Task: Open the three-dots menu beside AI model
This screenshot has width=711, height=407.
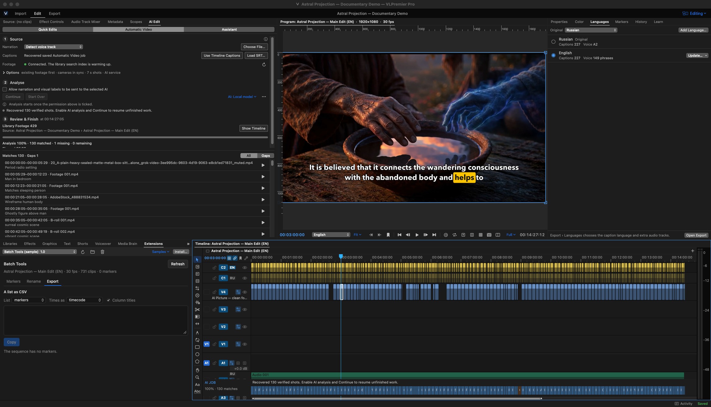Action: (264, 97)
